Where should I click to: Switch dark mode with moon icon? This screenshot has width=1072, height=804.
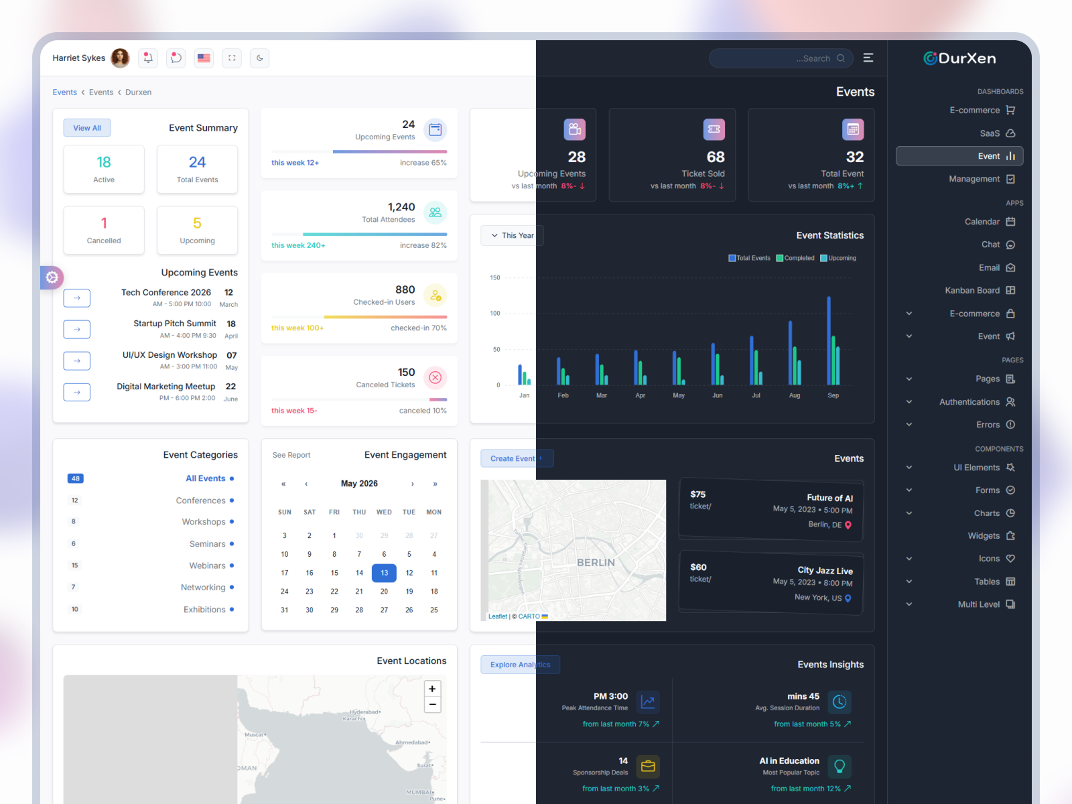(x=260, y=58)
